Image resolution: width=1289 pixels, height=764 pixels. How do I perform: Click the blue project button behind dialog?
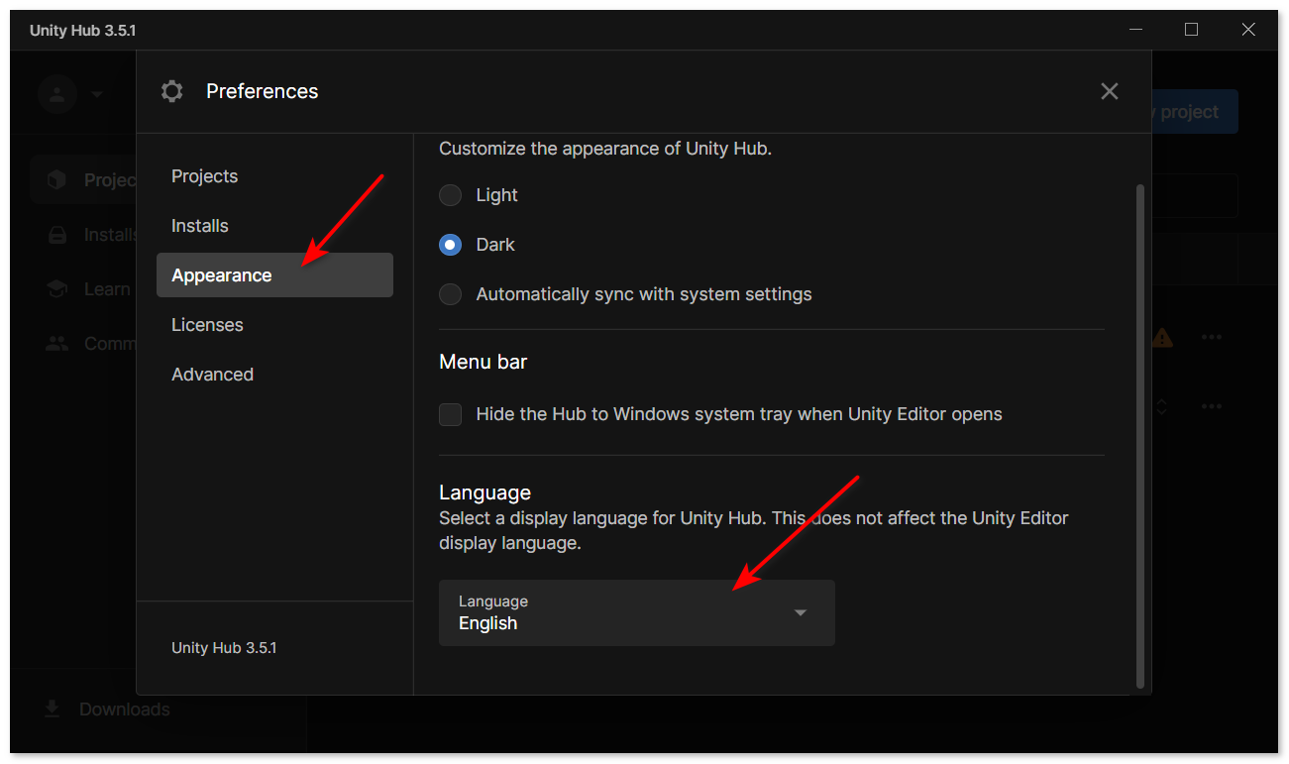coord(1195,112)
